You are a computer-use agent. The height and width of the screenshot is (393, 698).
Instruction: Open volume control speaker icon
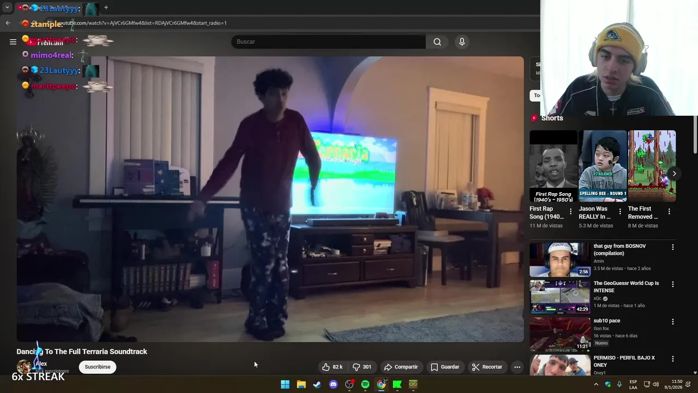657,384
